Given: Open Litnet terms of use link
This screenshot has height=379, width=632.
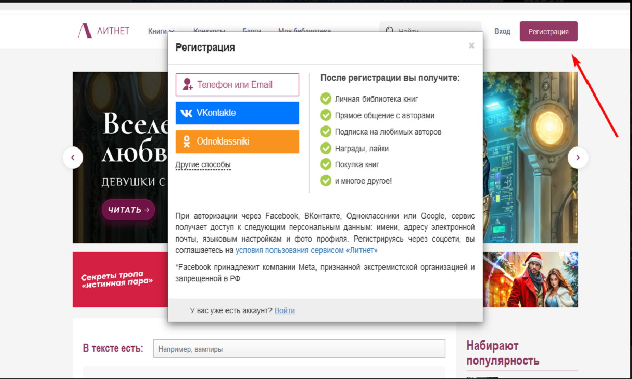Looking at the screenshot, I should tap(306, 250).
